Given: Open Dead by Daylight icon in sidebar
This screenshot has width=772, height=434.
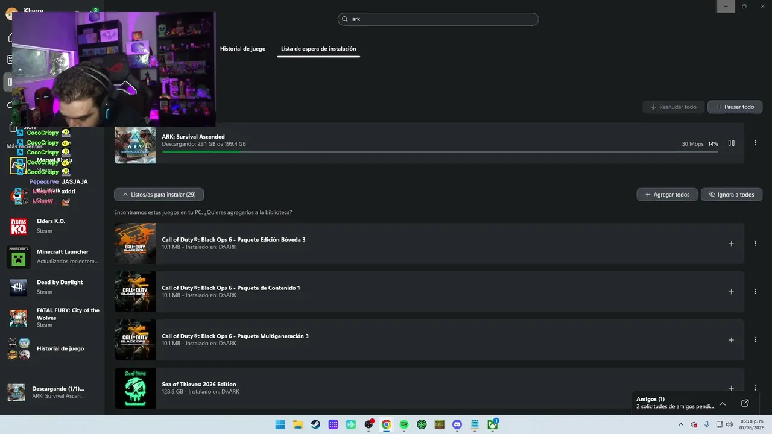Looking at the screenshot, I should pyautogui.click(x=19, y=287).
